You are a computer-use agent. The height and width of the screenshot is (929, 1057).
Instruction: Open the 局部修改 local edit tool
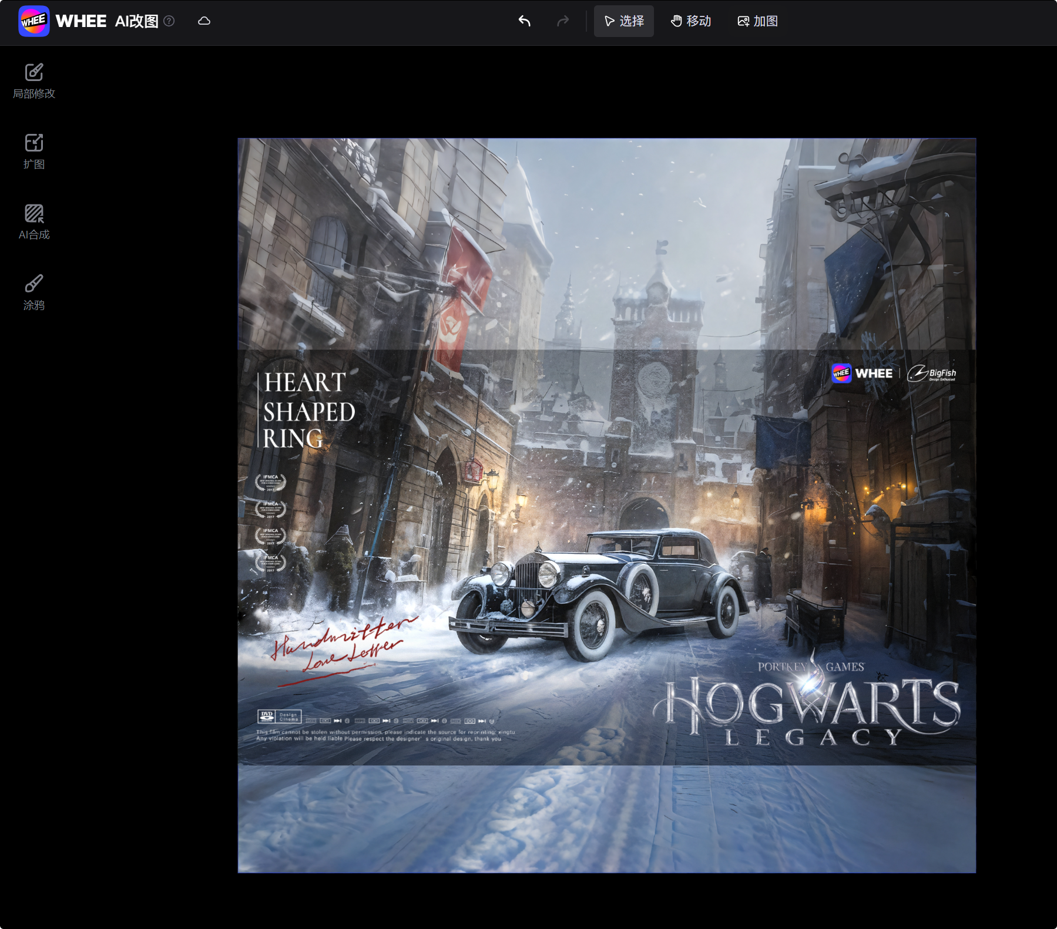click(x=34, y=81)
